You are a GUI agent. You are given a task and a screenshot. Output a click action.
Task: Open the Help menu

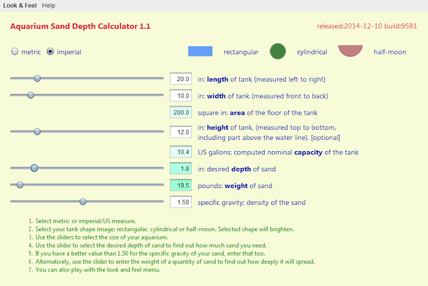tap(49, 6)
